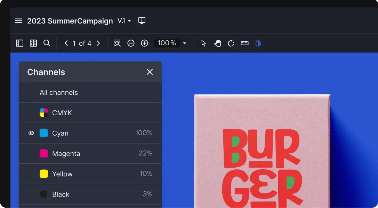This screenshot has width=378, height=208.
Task: Click the rotate view icon
Action: [231, 43]
